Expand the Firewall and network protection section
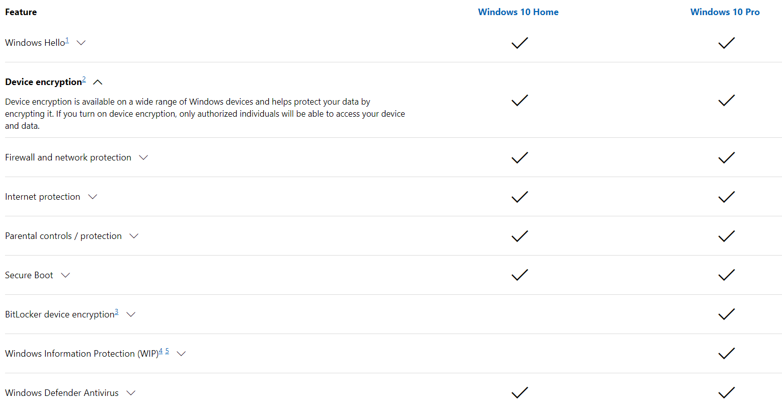Viewport: 782px width, 407px height. click(143, 157)
